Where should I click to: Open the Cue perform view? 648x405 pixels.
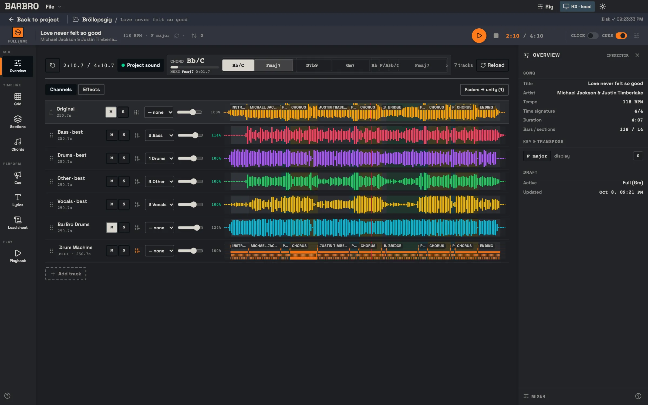point(18,178)
